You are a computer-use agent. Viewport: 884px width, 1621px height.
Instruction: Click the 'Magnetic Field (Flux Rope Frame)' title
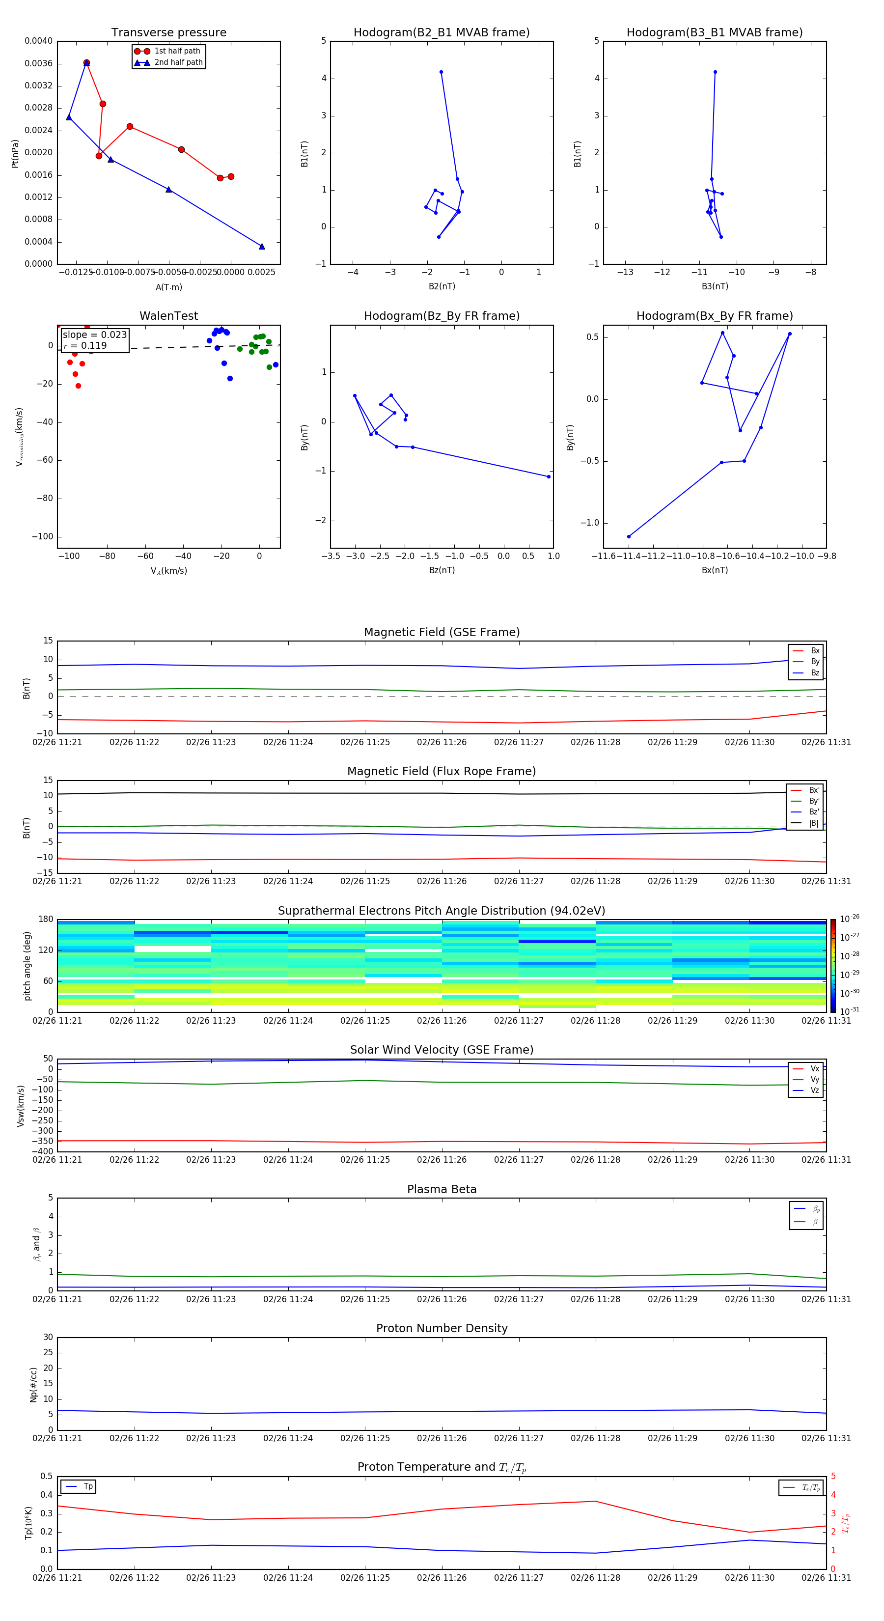tap(442, 772)
